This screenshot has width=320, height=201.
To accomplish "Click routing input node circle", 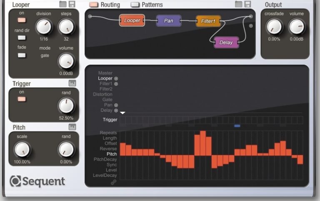I will pos(90,16).
